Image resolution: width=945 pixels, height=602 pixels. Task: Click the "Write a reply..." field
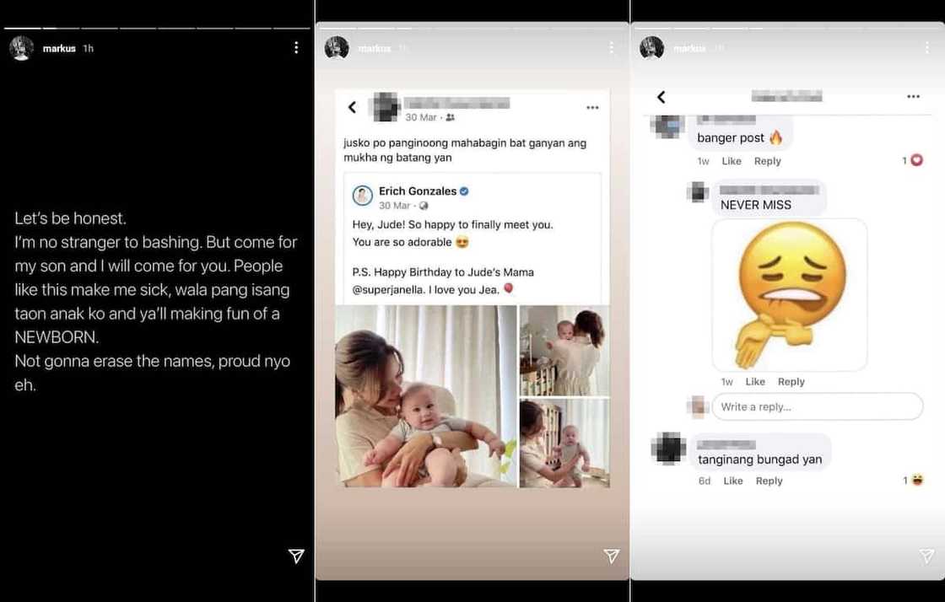tap(818, 407)
